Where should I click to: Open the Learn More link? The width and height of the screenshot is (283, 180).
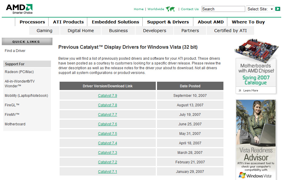(251, 91)
